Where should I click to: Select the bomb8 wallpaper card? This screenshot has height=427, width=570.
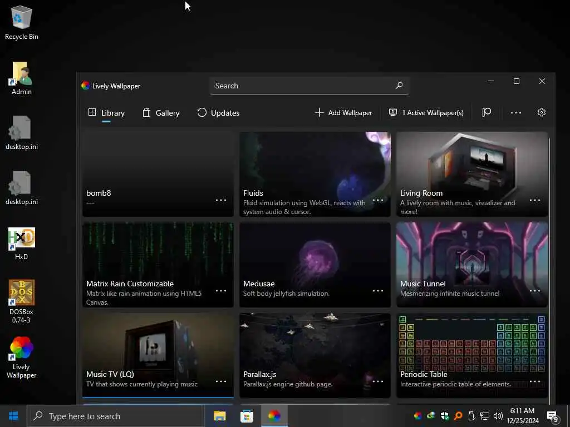(x=158, y=174)
